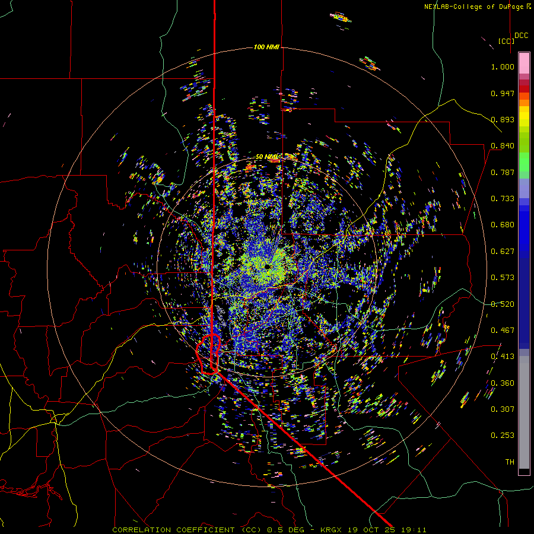The width and height of the screenshot is (534, 534).
Task: Click the 0.893 scale value
Action: [503, 119]
